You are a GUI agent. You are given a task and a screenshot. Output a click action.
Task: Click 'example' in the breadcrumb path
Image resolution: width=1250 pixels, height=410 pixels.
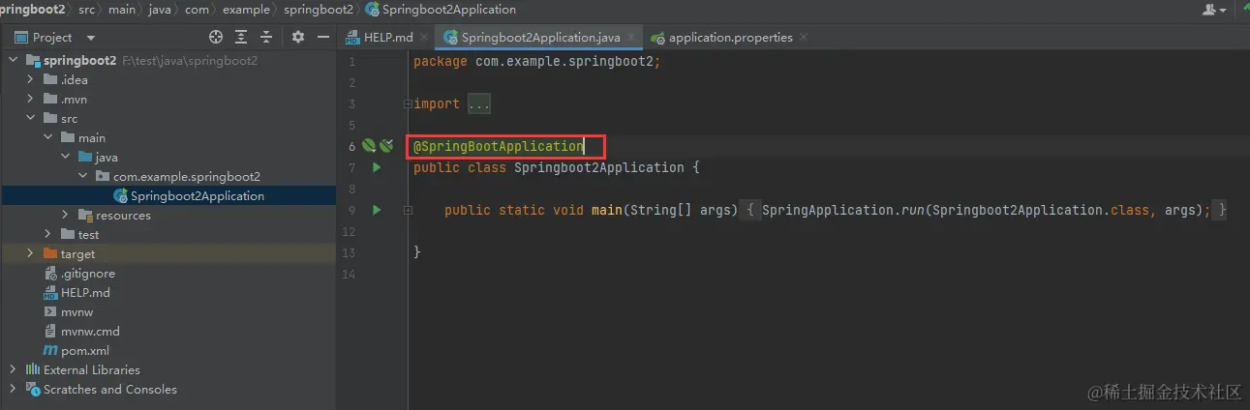click(x=247, y=9)
